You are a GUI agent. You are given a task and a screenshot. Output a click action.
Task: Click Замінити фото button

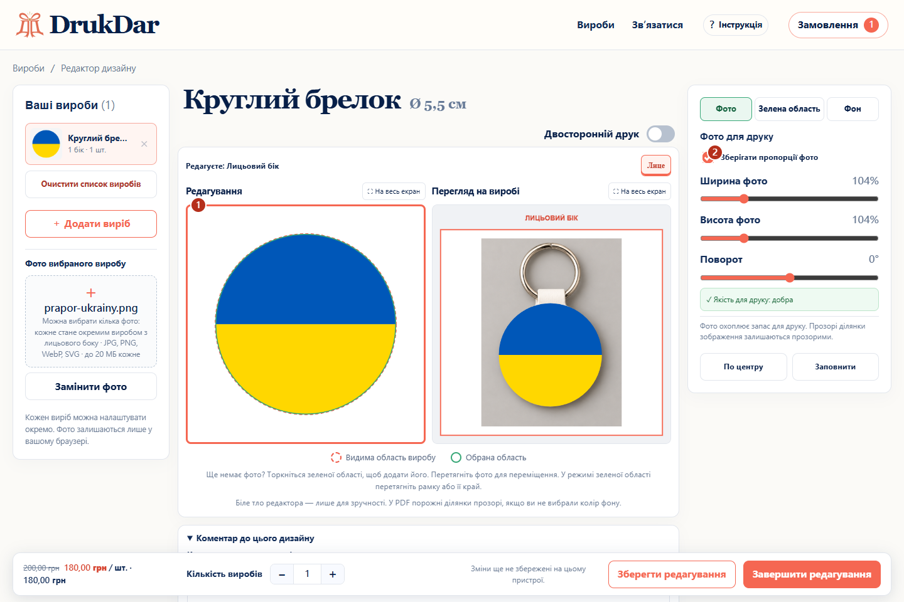91,386
